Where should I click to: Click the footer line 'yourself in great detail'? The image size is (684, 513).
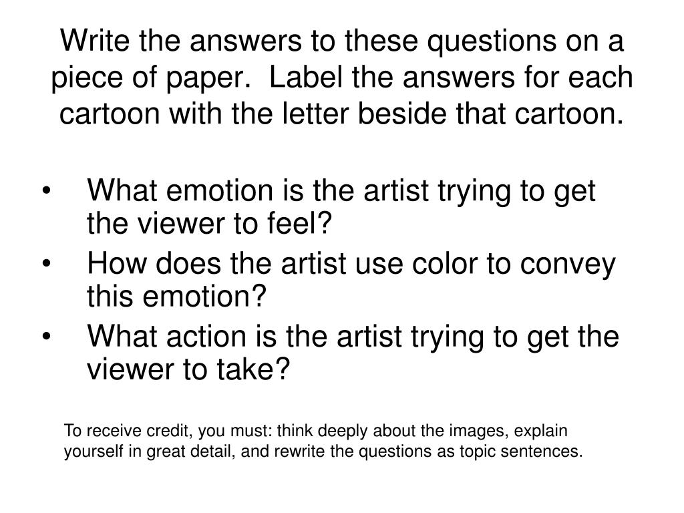tap(323, 451)
